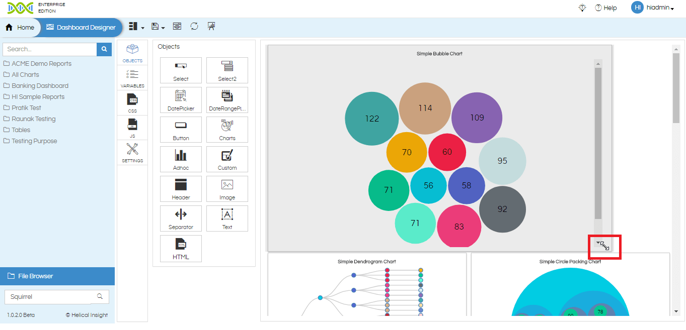The width and height of the screenshot is (686, 330).
Task: Open the Pratik Test folder
Action: click(23, 108)
